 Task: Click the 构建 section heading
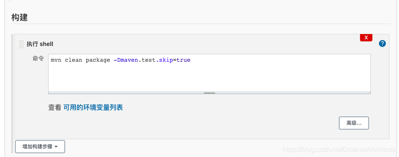click(20, 17)
